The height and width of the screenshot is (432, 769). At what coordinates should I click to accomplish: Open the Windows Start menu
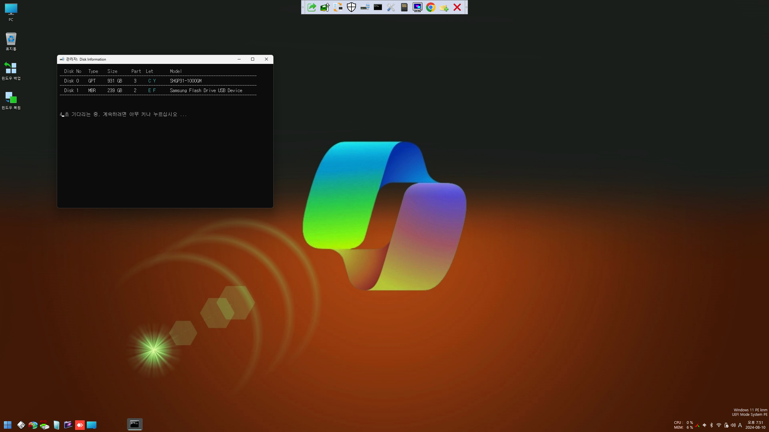pyautogui.click(x=8, y=425)
